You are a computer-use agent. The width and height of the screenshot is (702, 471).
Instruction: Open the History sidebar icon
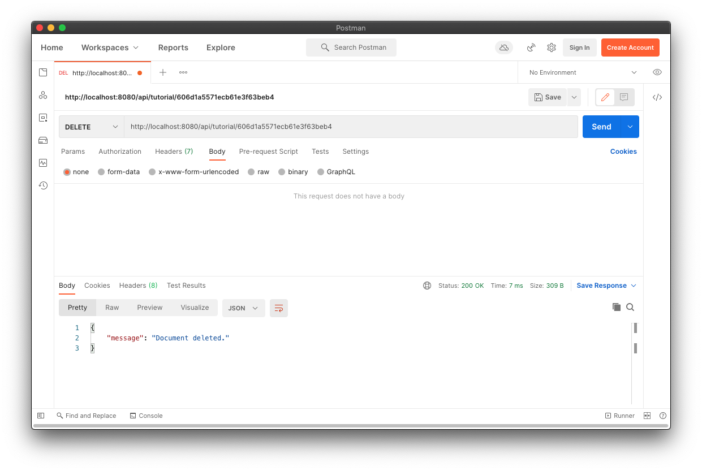click(43, 185)
